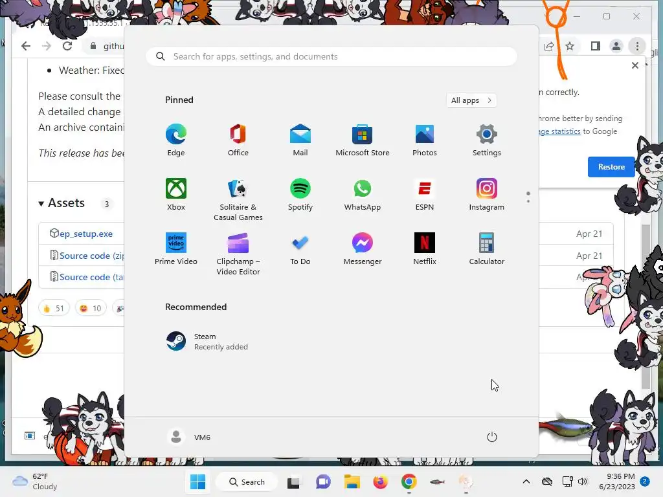Open the Calculator app
The width and height of the screenshot is (663, 497).
pos(487,249)
